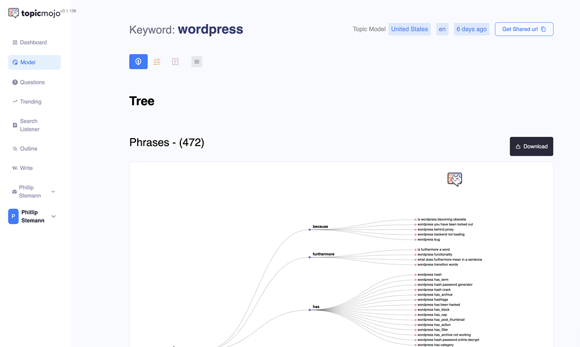
Task: Click the briefcase workspace icon
Action: 14,191
